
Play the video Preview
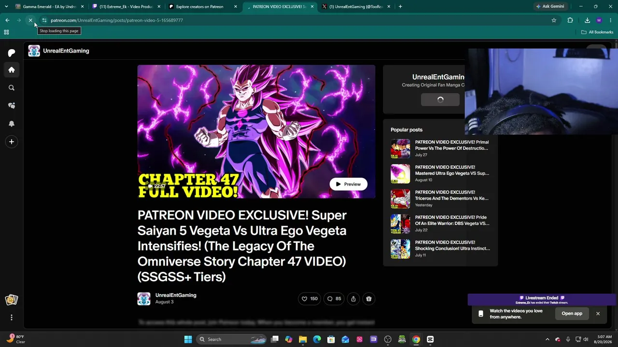pyautogui.click(x=349, y=184)
